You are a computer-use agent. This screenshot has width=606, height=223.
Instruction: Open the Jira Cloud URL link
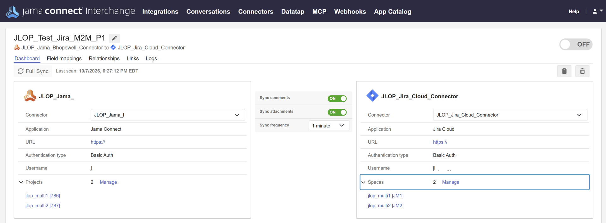[440, 142]
